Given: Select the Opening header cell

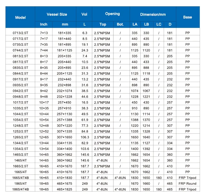Looking at the screenshot, I should (x=112, y=14).
